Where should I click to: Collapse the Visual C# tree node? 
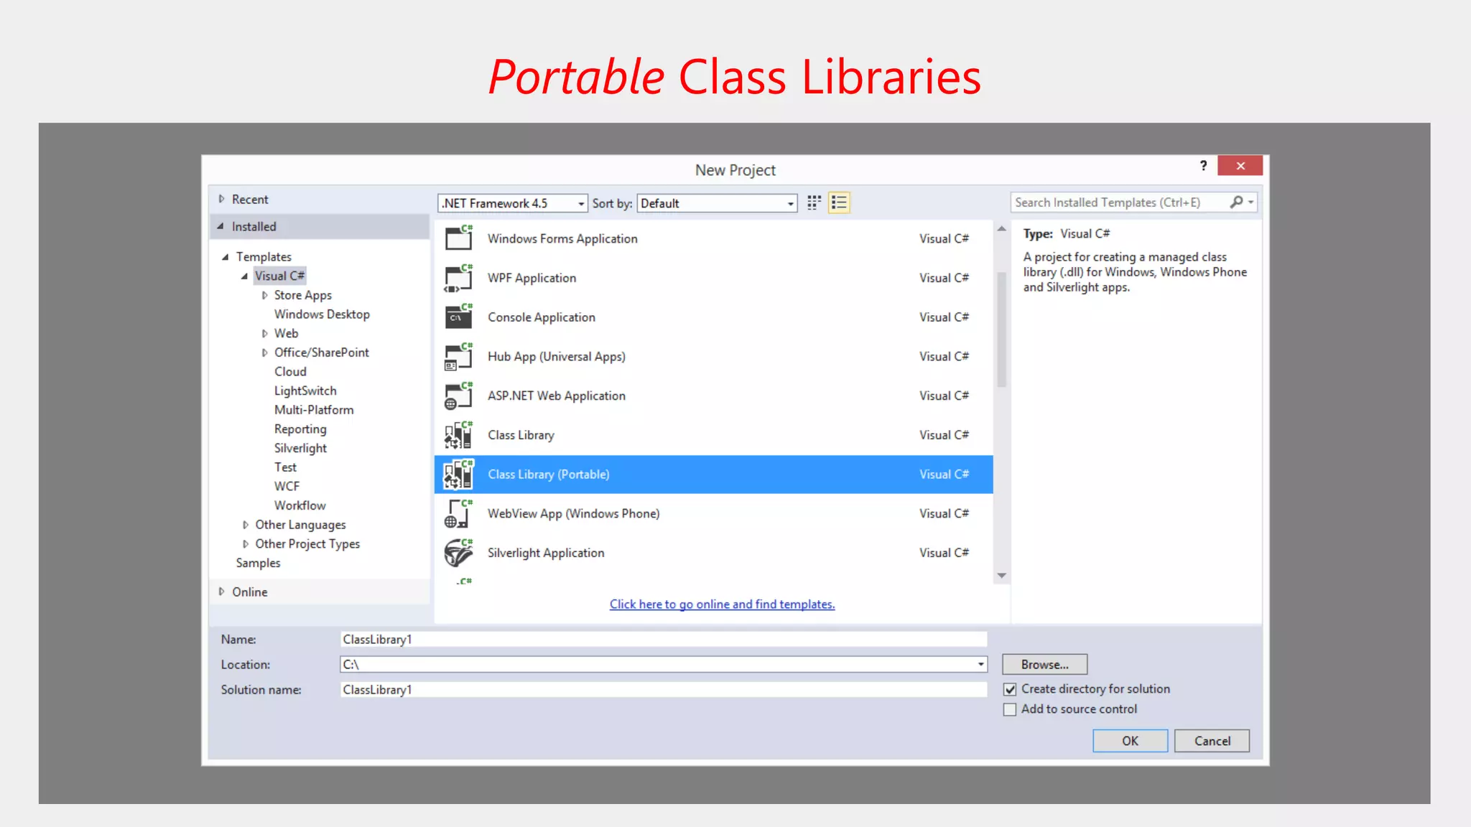pyautogui.click(x=245, y=276)
